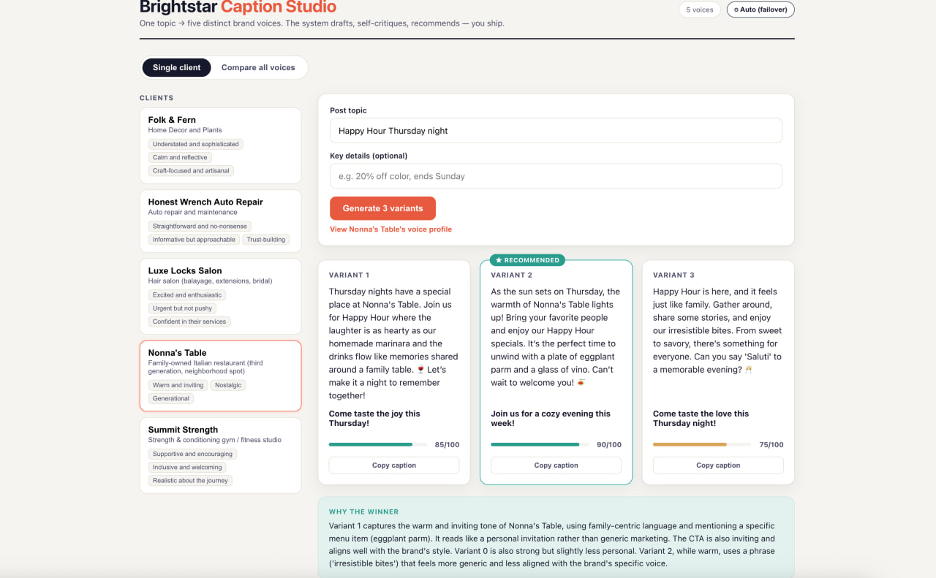The image size is (936, 578).
Task: Click the Post topic input field
Action: 556,131
